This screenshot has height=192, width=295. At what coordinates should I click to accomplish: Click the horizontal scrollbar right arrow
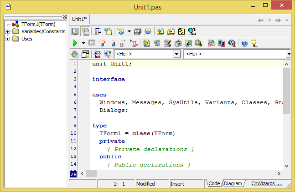[x=279, y=173]
